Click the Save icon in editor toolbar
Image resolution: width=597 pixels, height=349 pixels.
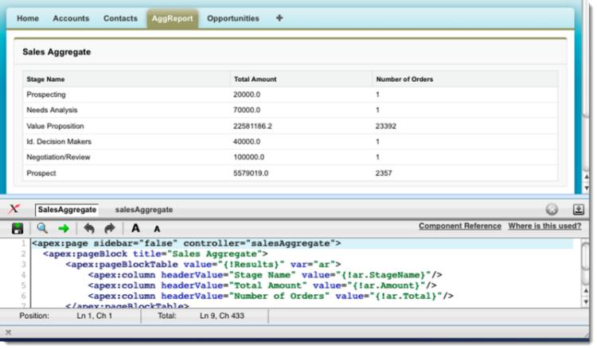click(16, 227)
